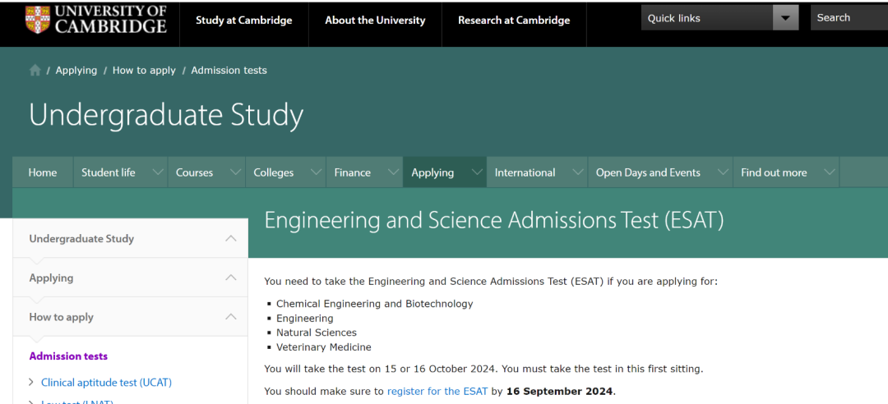Expand the Student life chevron
Screen dimensions: 888x404
point(158,172)
